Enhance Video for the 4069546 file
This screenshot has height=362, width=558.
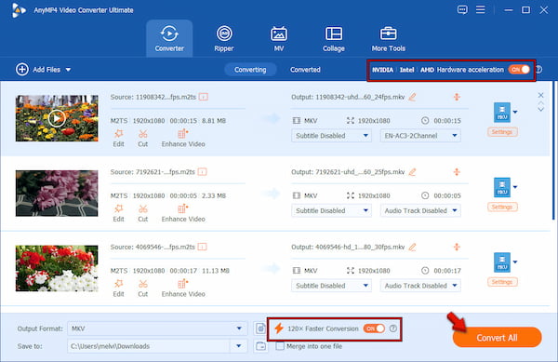click(183, 288)
